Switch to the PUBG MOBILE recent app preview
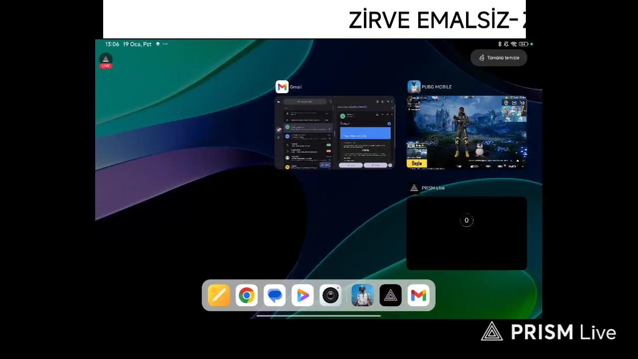 click(x=467, y=133)
